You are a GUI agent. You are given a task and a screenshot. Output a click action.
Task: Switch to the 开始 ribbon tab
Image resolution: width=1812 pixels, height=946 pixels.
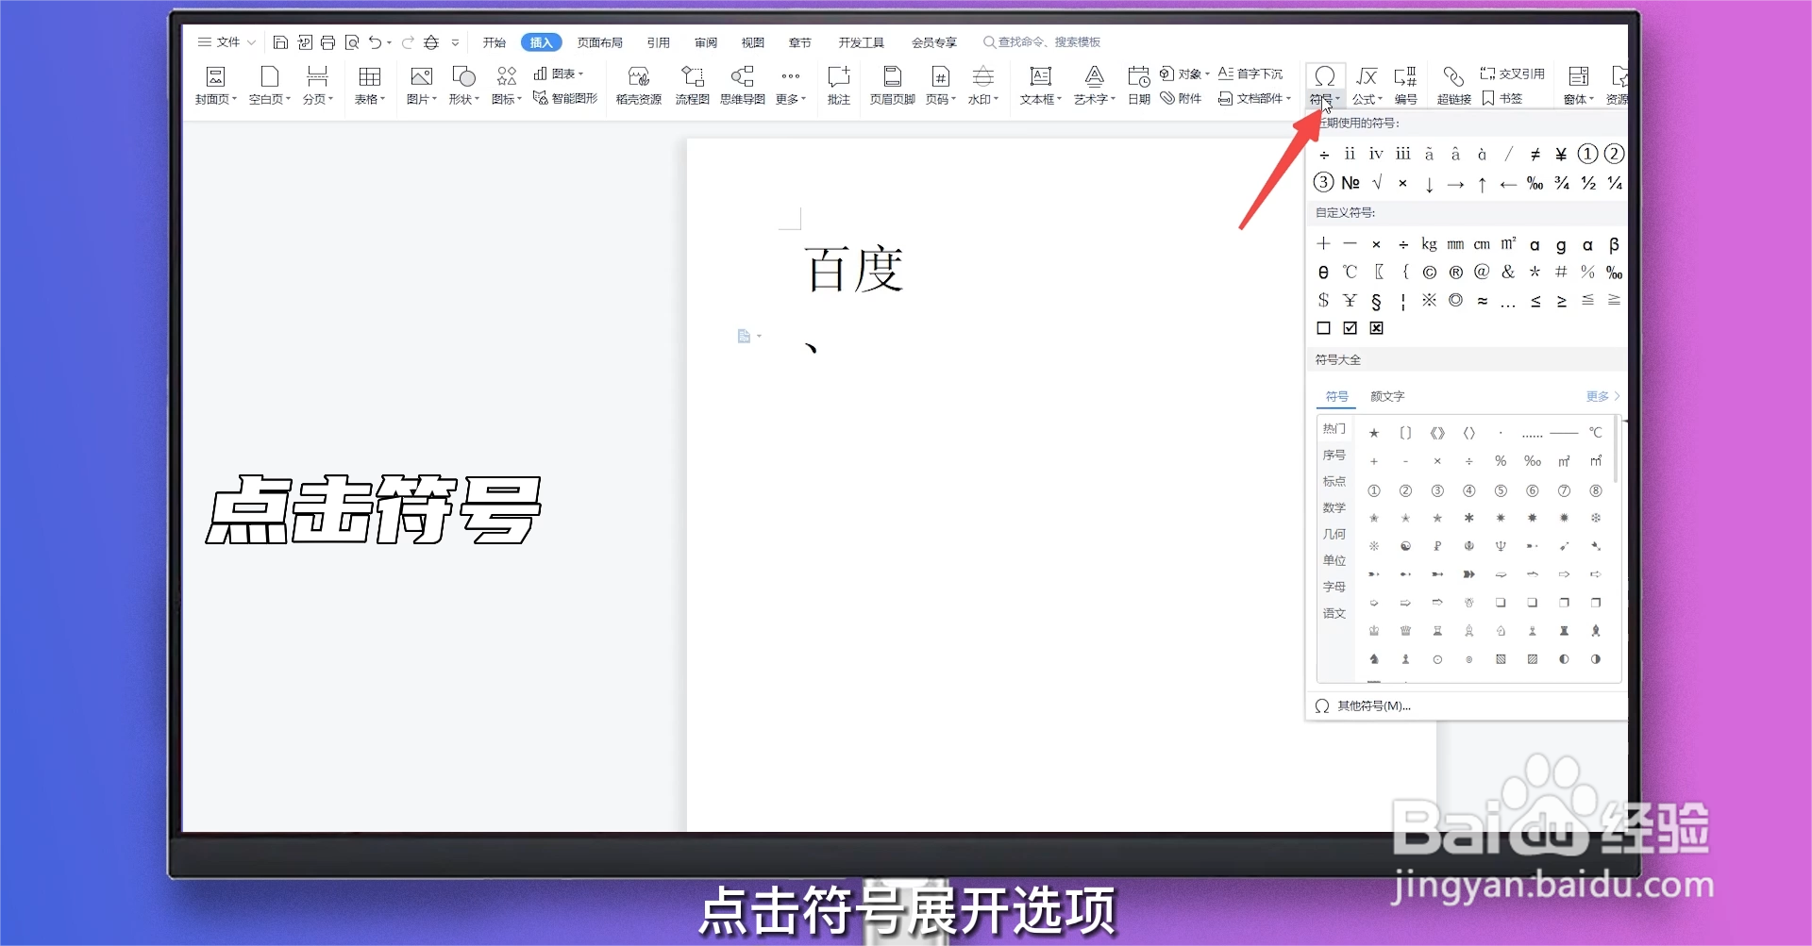point(495,41)
